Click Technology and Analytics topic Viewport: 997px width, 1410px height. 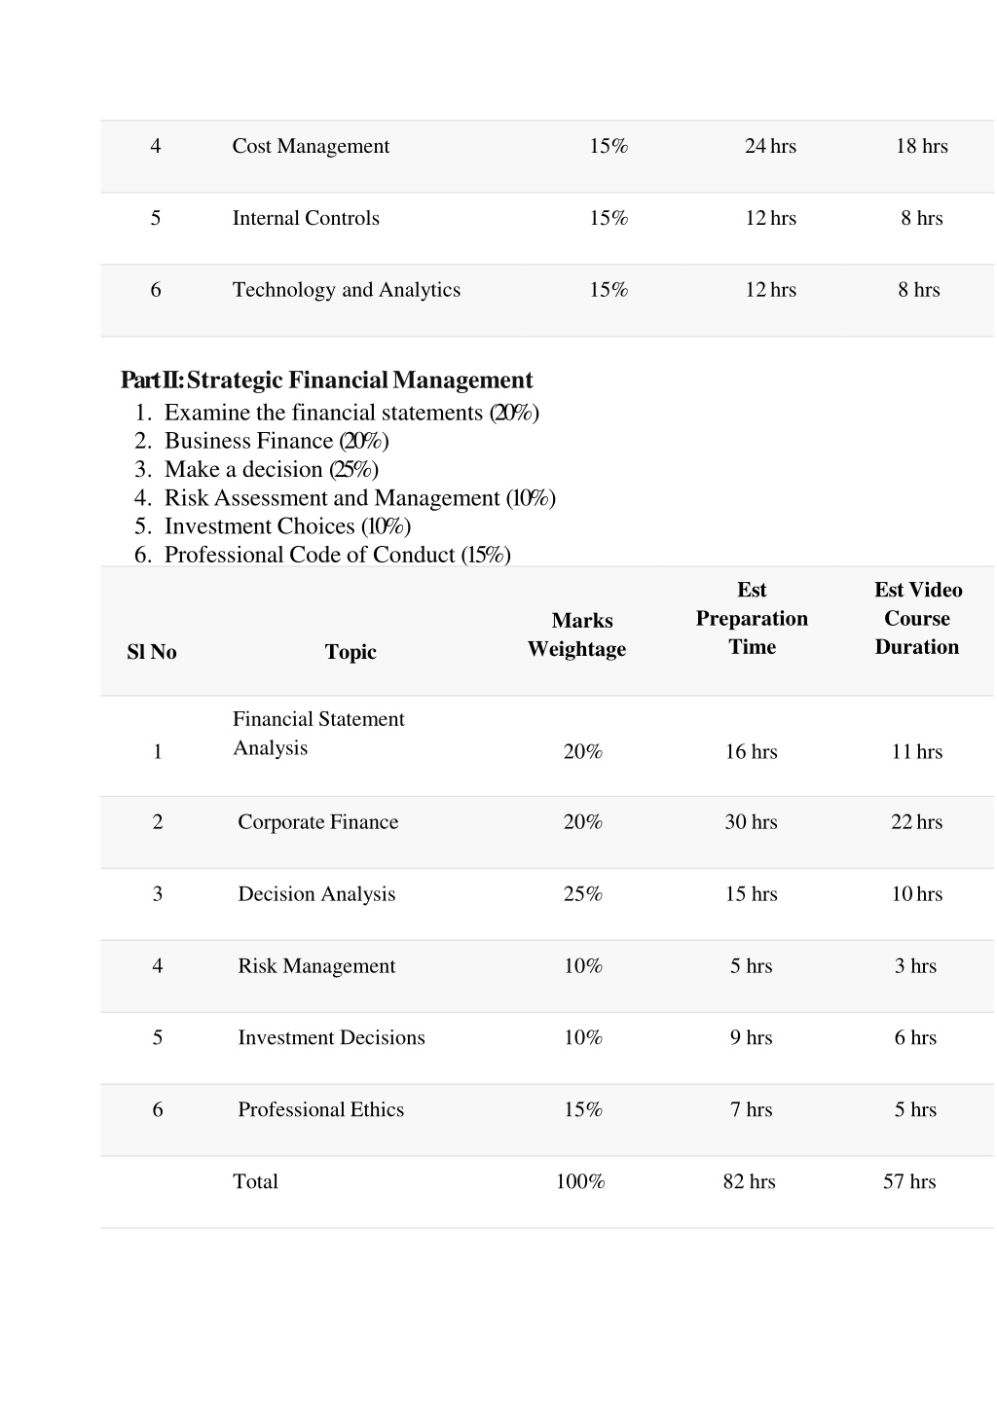pyautogui.click(x=346, y=290)
